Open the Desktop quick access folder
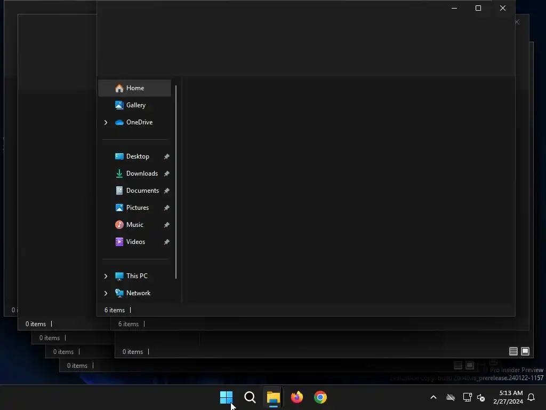This screenshot has width=546, height=410. [x=134, y=156]
